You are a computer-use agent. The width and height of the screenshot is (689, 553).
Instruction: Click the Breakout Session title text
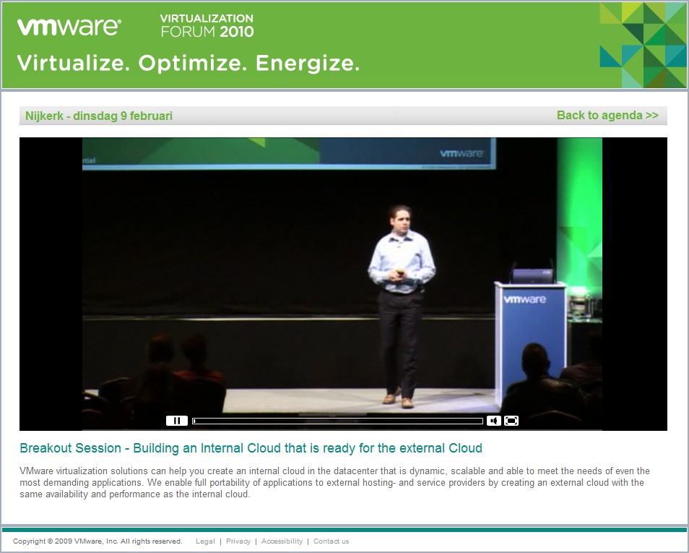coord(251,448)
